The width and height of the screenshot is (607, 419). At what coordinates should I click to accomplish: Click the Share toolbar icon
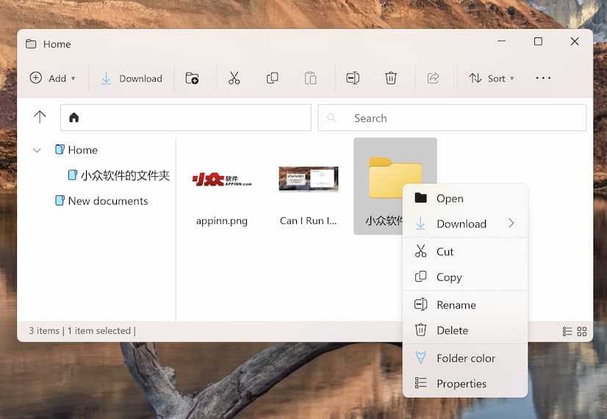pos(433,79)
